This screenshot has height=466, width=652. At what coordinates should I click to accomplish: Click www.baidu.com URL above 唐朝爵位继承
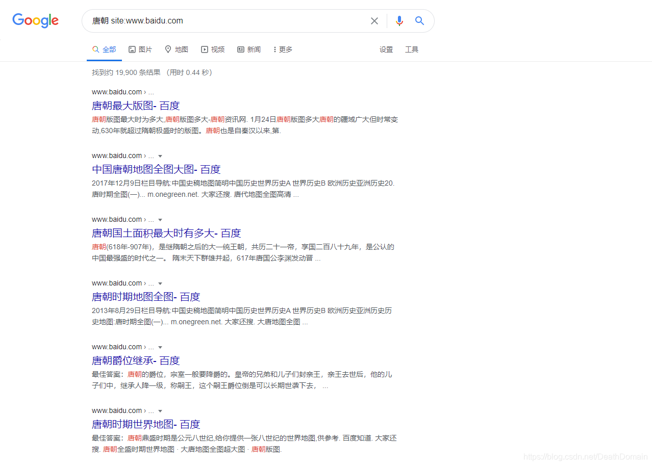click(x=122, y=347)
